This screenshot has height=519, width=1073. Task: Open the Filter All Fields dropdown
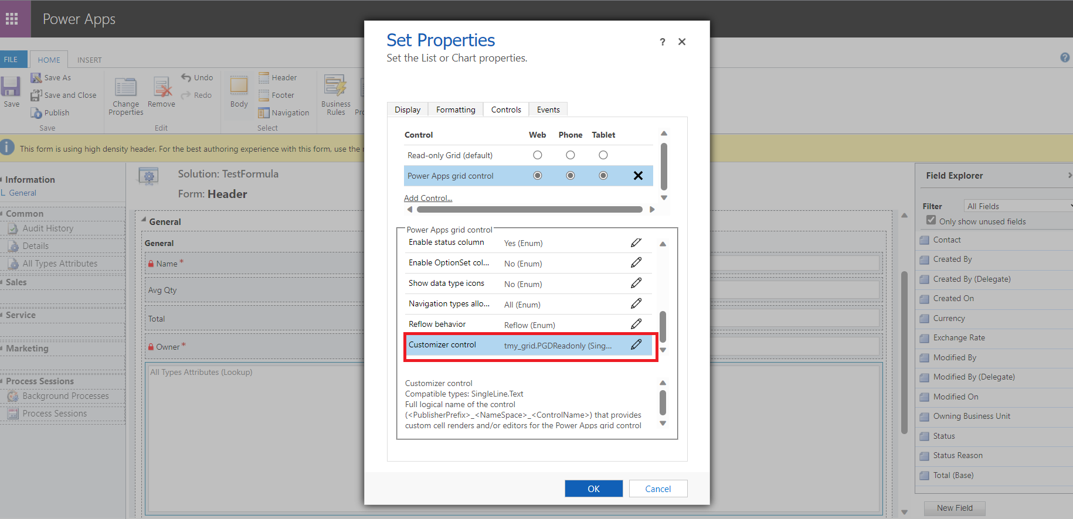coord(1018,206)
